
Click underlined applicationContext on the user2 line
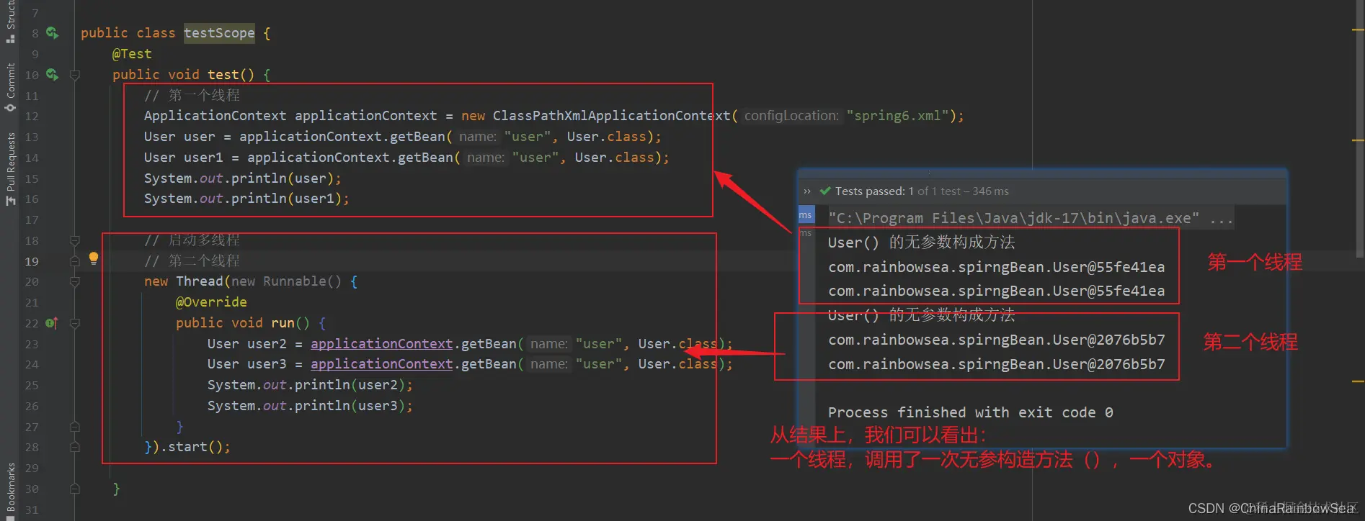[381, 344]
